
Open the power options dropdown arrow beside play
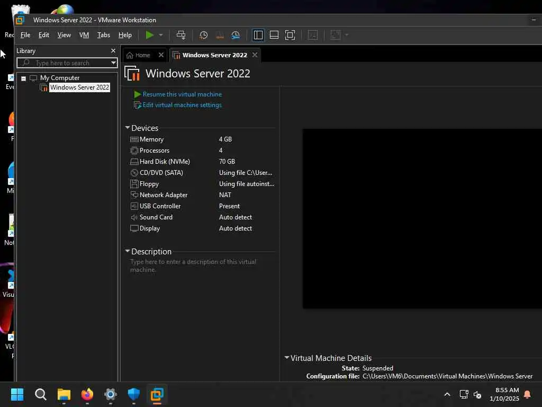click(x=161, y=35)
